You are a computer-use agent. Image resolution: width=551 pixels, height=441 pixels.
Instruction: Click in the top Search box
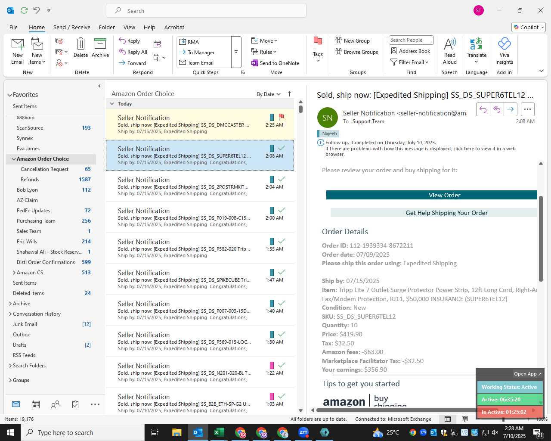pos(206,11)
